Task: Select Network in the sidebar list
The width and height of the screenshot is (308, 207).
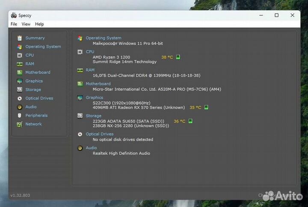Action: pyautogui.click(x=34, y=124)
